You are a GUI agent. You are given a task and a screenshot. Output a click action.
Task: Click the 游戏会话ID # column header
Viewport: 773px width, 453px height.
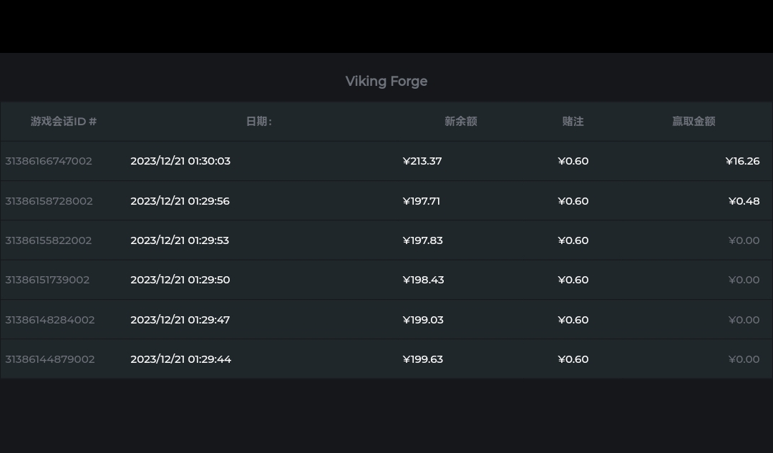[x=64, y=121]
